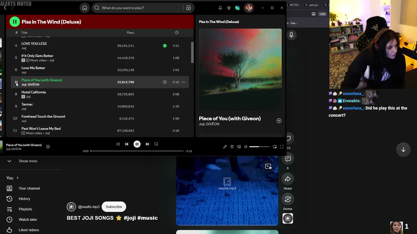The image size is (417, 234).
Task: Go to next Short with down arrow
Action: click(x=403, y=149)
